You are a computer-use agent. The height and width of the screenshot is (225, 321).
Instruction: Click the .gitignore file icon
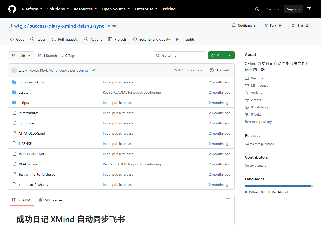coord(14,123)
